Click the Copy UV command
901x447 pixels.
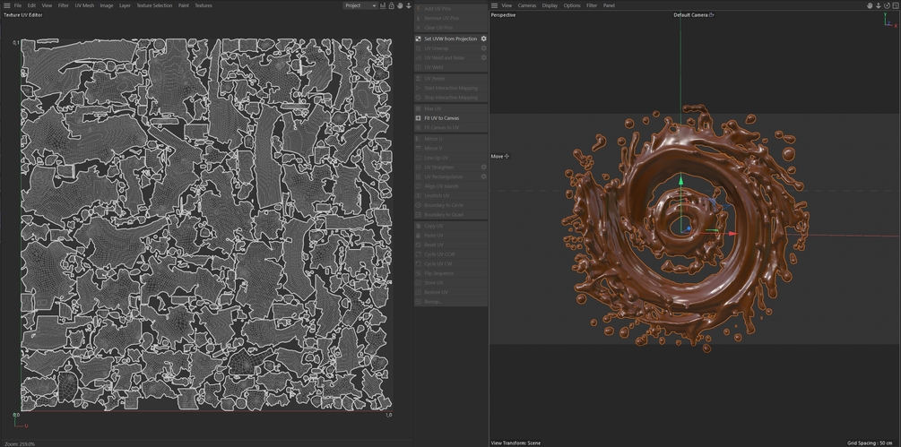pos(451,226)
